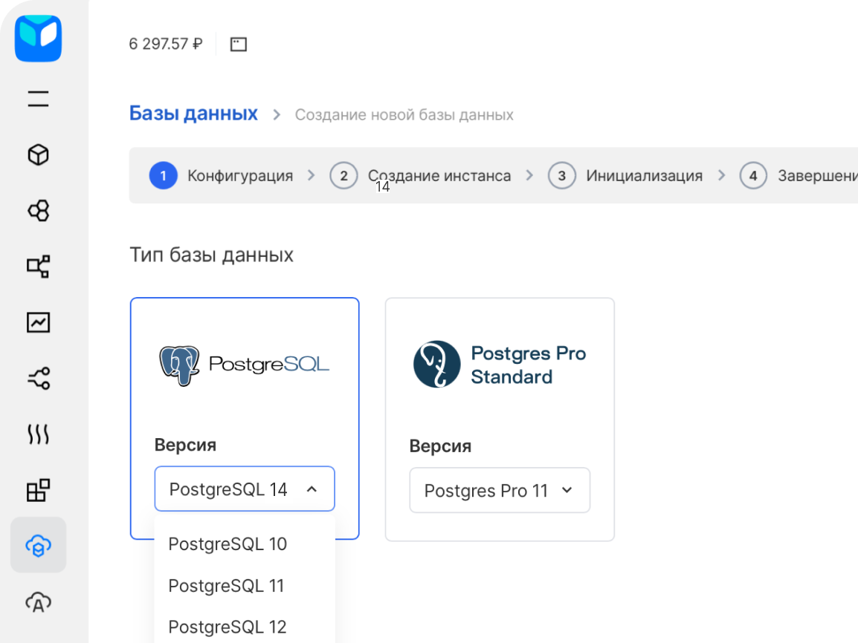Click the Тип базы данных heading
Screen dimensions: 858x643
[x=211, y=255]
